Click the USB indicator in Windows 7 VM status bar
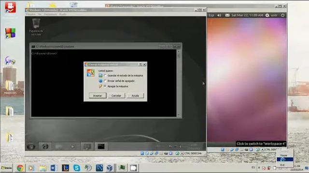The image size is (309, 173). click(x=152, y=153)
